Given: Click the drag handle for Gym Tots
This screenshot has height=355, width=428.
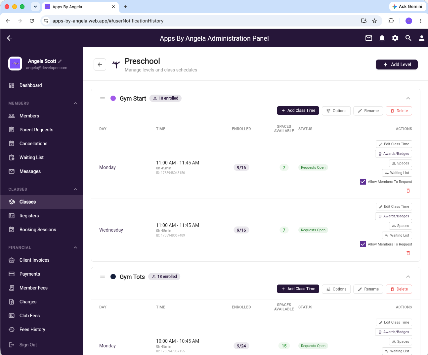Looking at the screenshot, I should pyautogui.click(x=103, y=277).
